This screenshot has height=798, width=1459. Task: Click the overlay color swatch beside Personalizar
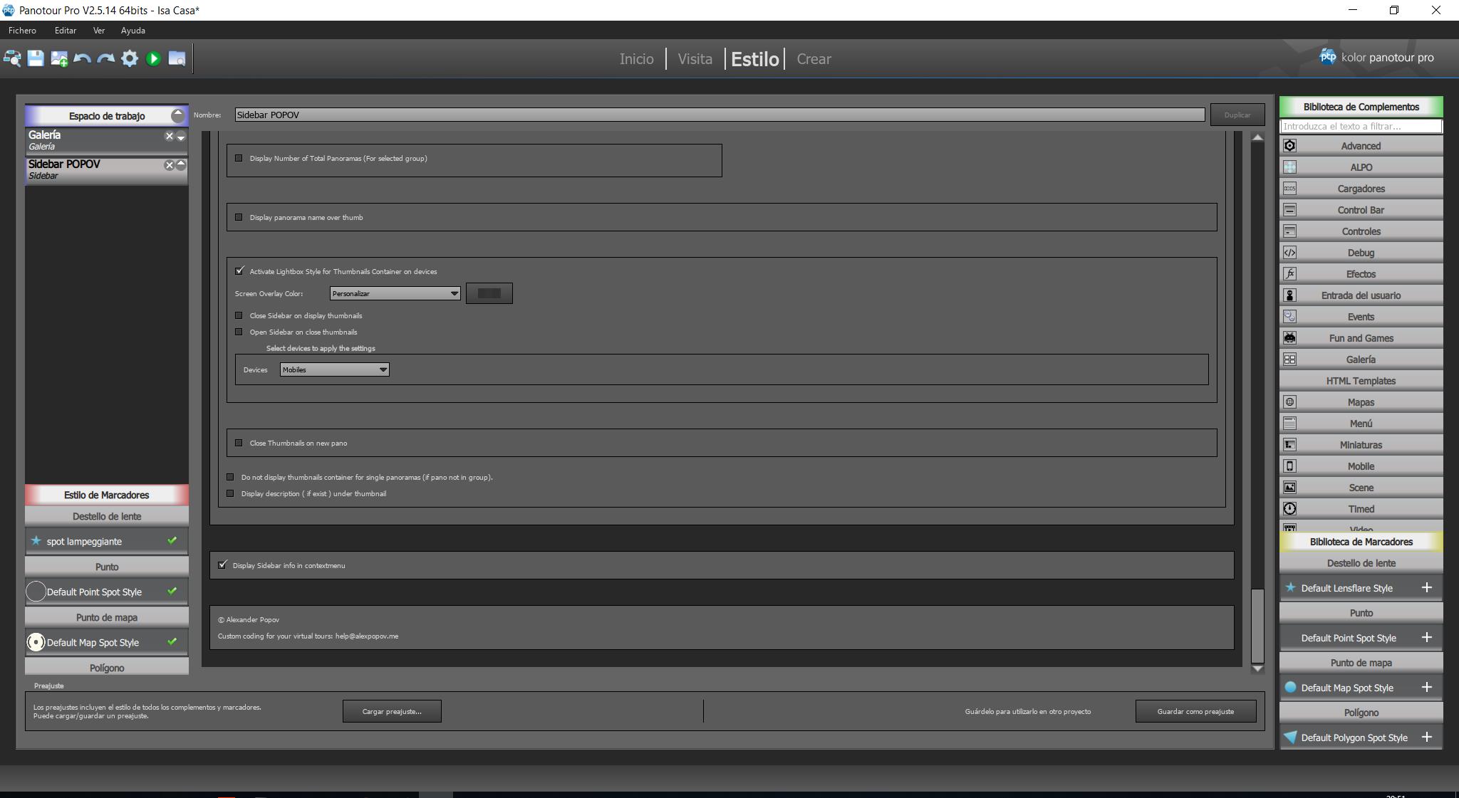coord(489,293)
